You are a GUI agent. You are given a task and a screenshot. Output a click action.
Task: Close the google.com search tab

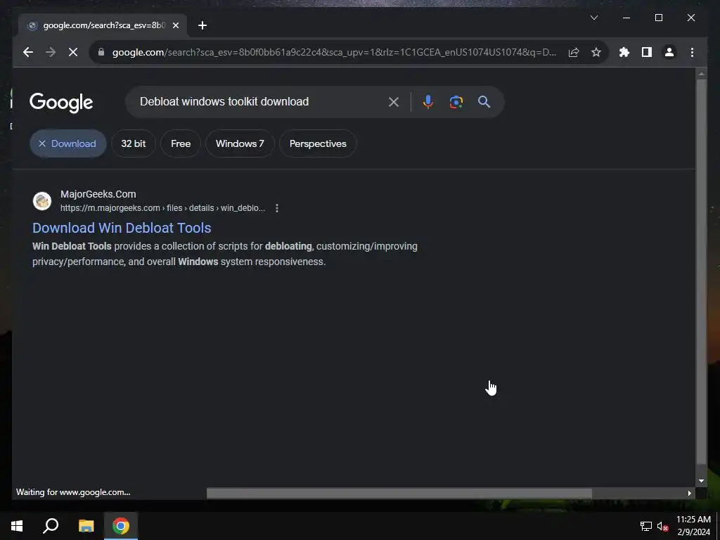point(175,25)
